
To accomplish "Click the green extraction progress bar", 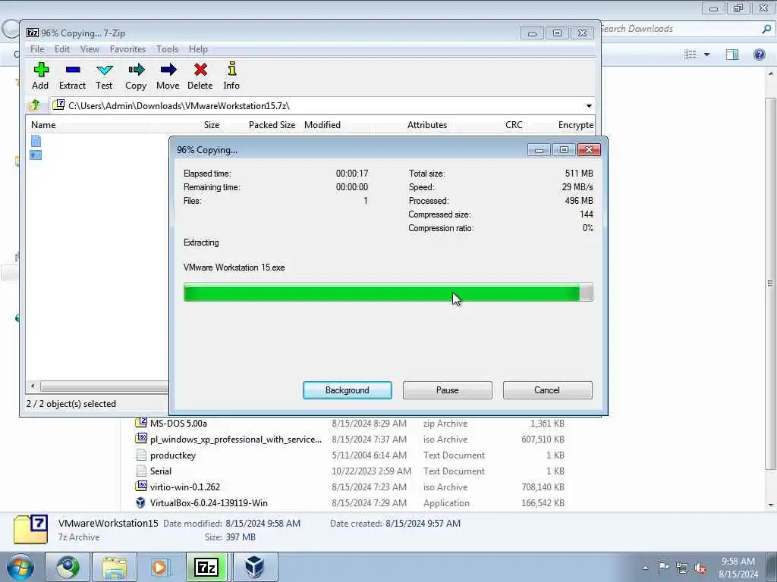I will coord(388,292).
